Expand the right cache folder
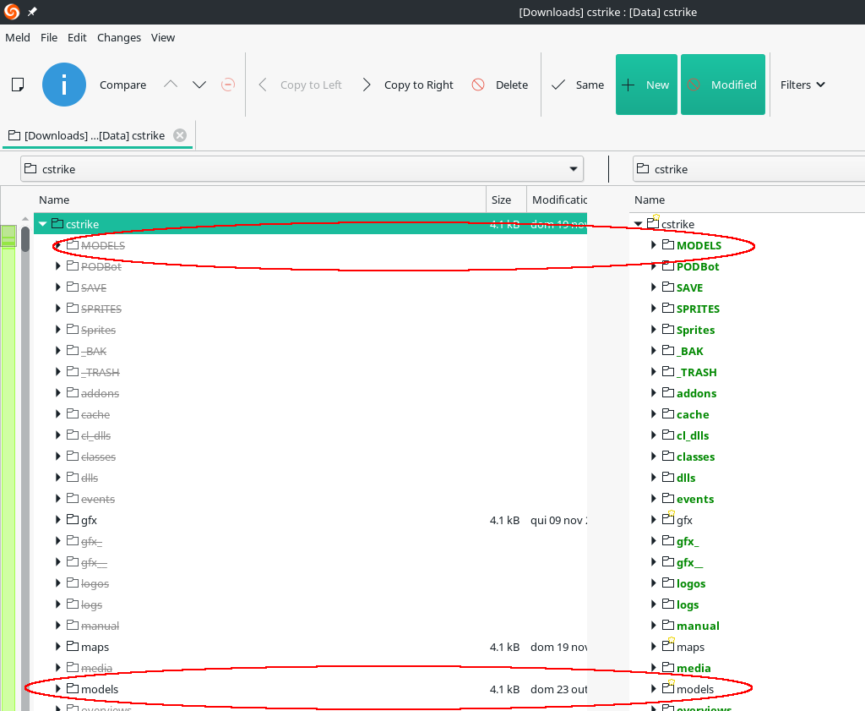 [653, 414]
